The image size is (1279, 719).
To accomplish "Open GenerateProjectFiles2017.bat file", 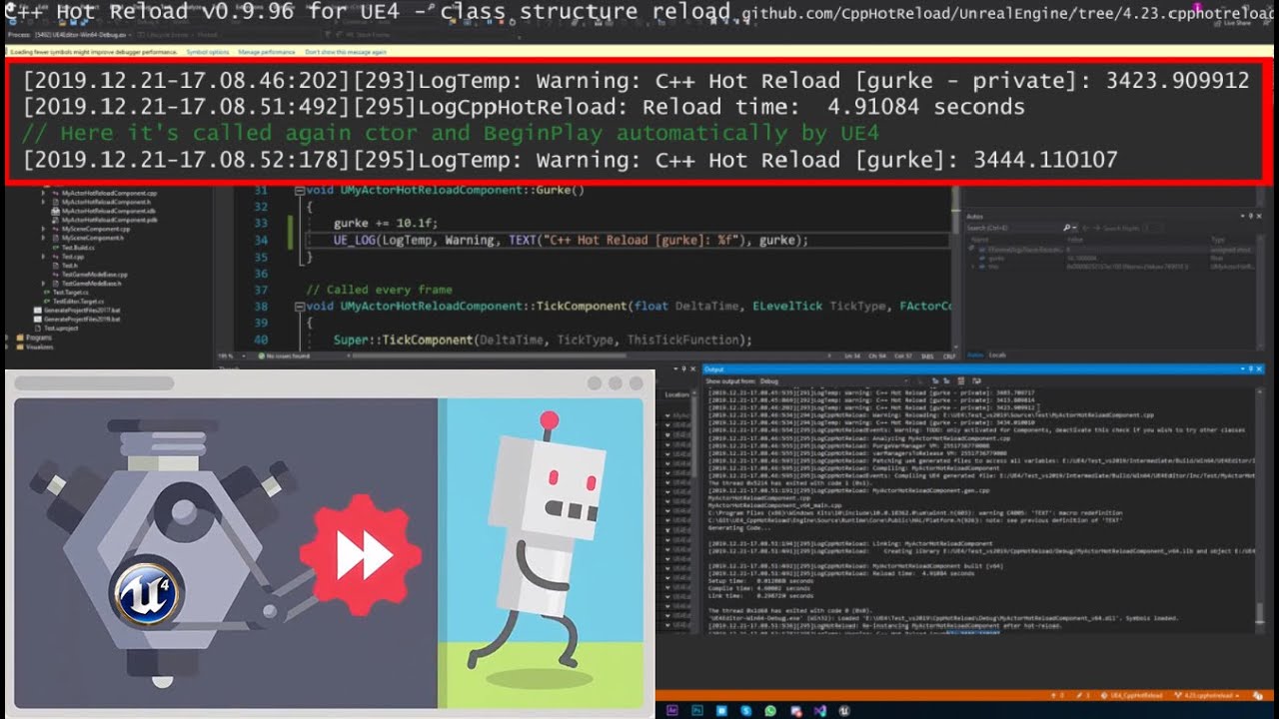I will (81, 310).
